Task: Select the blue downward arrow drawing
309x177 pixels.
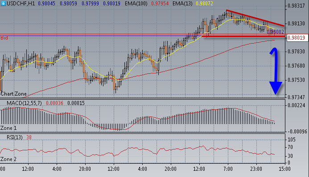Action: tap(276, 71)
